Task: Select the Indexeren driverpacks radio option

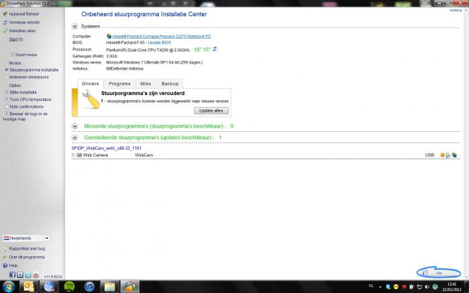Action: coord(6,77)
